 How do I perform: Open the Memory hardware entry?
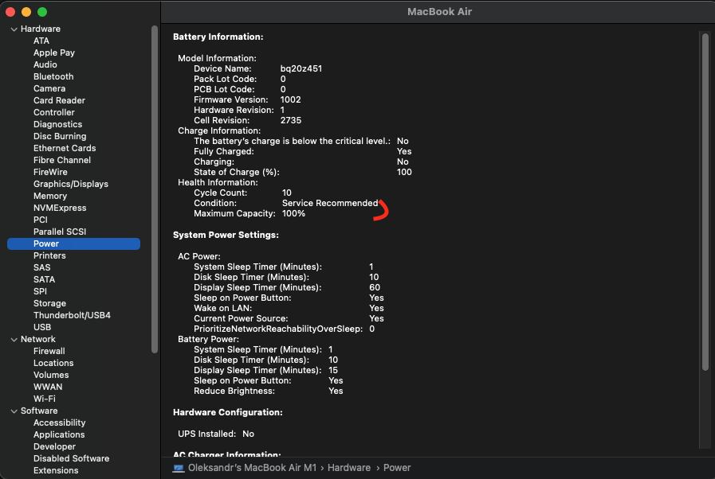(50, 196)
